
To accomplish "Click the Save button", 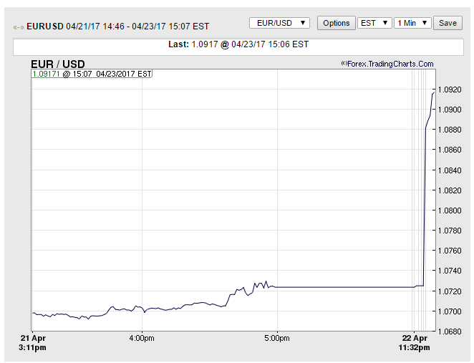I will click(448, 23).
